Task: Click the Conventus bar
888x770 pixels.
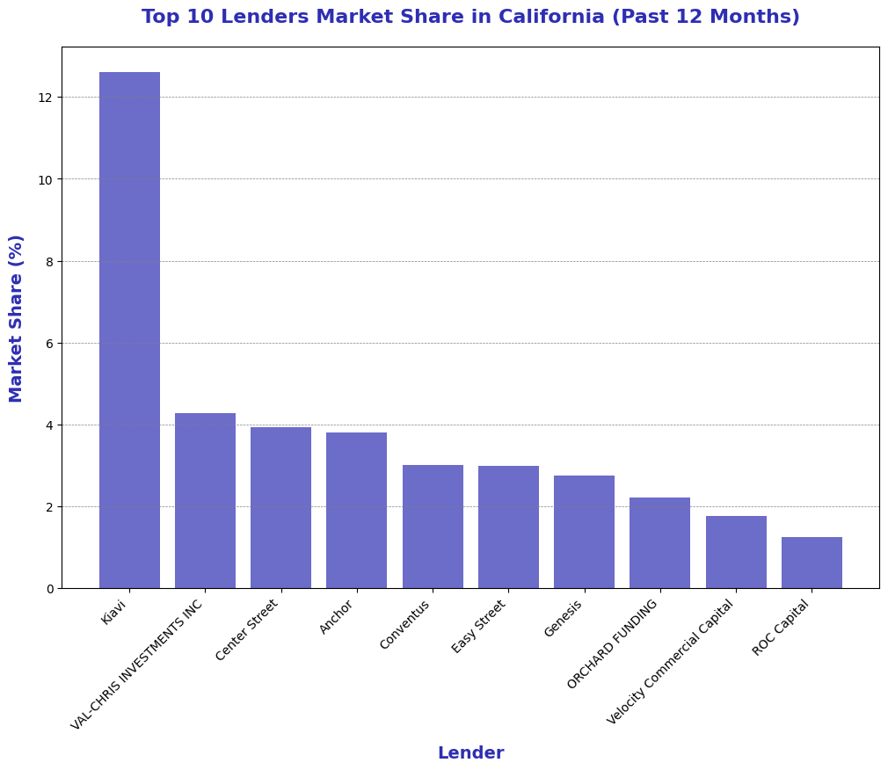Action: pos(433,527)
